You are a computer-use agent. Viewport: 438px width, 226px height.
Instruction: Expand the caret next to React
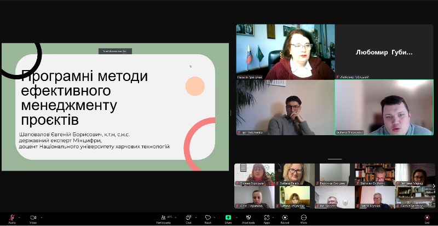pos(215,217)
